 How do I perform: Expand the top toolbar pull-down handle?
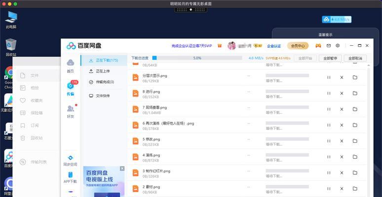[191, 10]
